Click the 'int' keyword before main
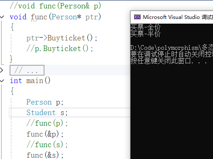This screenshot has width=213, height=159. coord(16,81)
